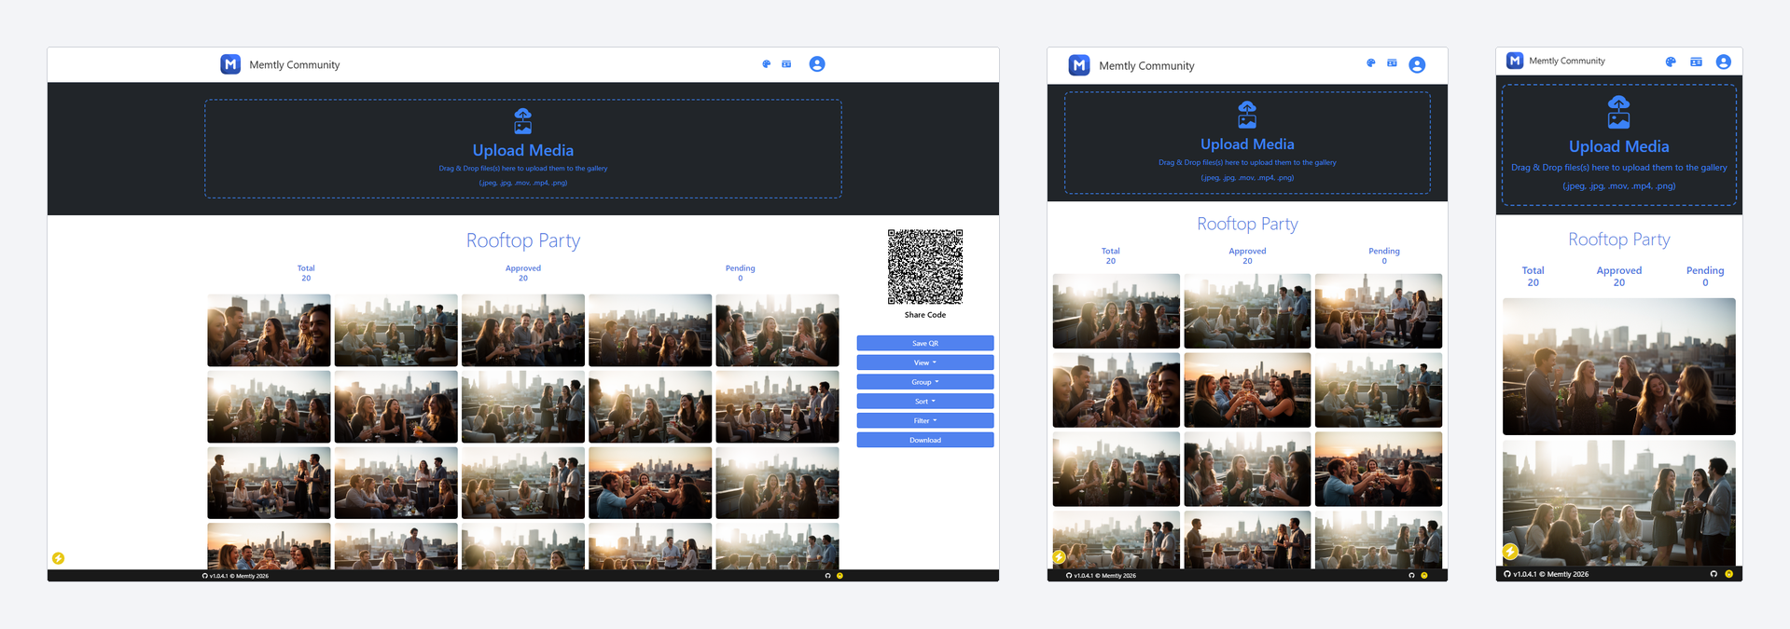
Task: Click the upload cloud icon in the desktop view
Action: (523, 121)
